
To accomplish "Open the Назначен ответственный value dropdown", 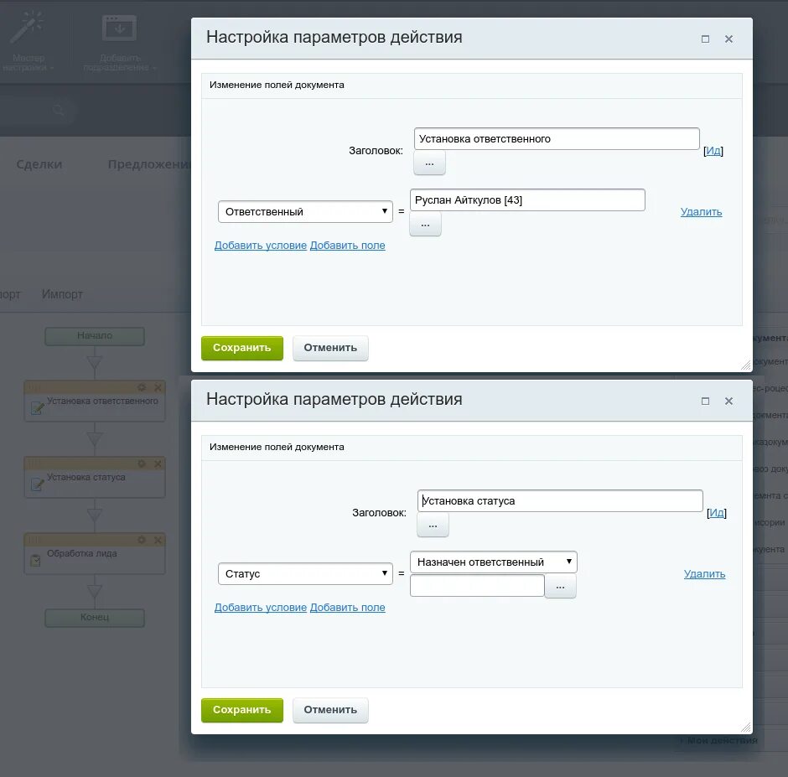I will pyautogui.click(x=494, y=562).
